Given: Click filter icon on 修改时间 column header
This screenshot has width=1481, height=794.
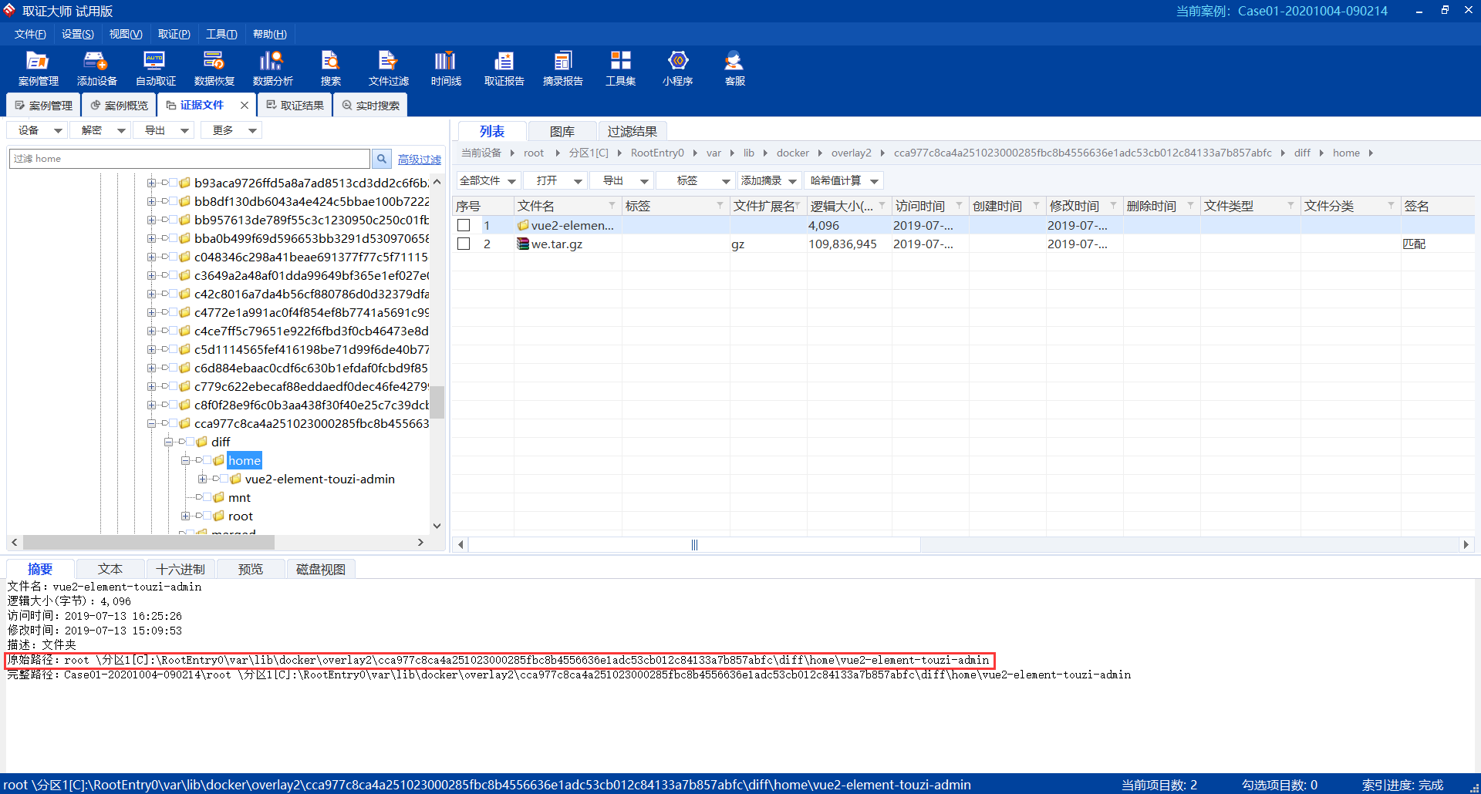Looking at the screenshot, I should click(x=1113, y=205).
